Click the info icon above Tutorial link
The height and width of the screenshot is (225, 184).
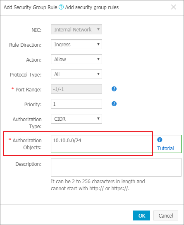pos(160,140)
